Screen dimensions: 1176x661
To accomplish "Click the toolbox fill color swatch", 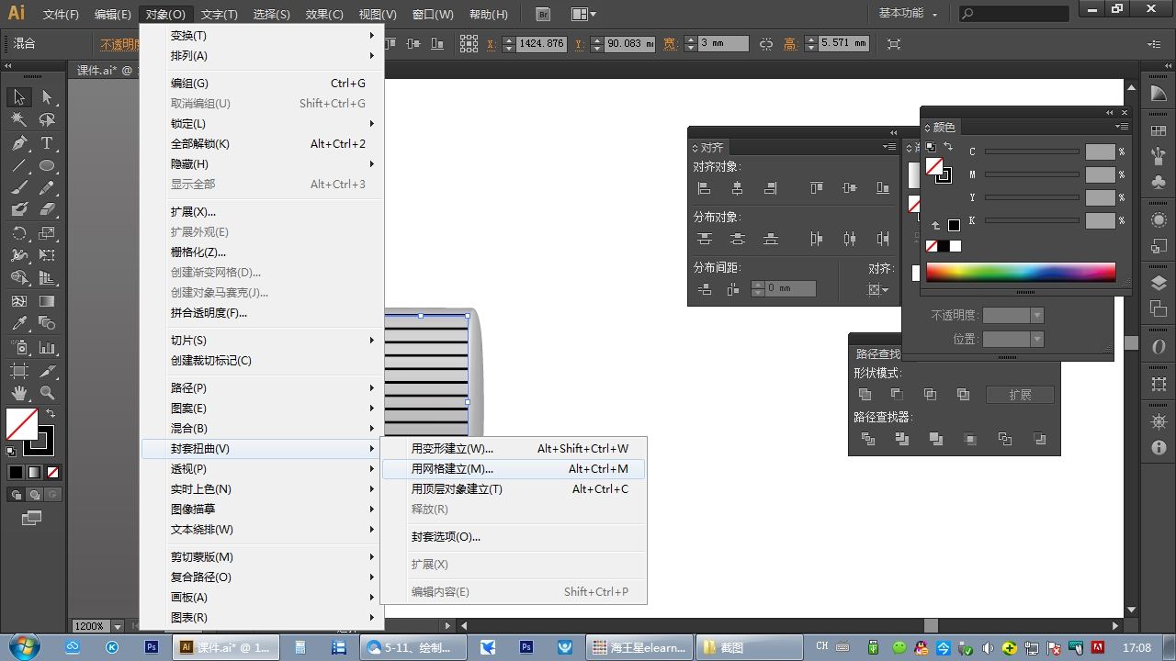I will [21, 424].
